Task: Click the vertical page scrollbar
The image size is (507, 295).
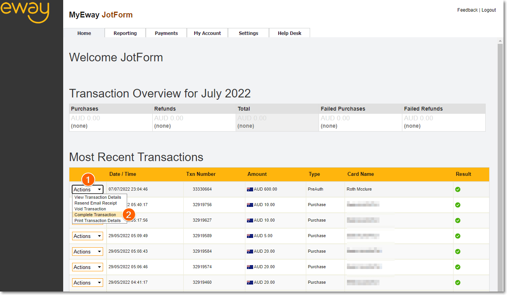Action: tap(500, 155)
